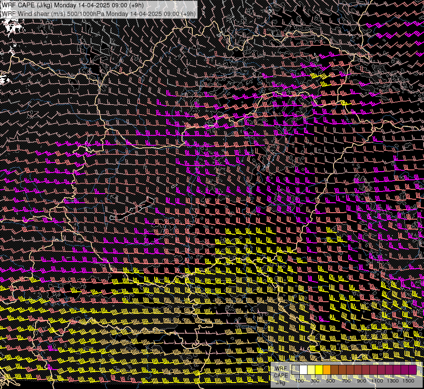Click the 1100 legend value
The image size is (424, 389).
pyautogui.click(x=377, y=381)
